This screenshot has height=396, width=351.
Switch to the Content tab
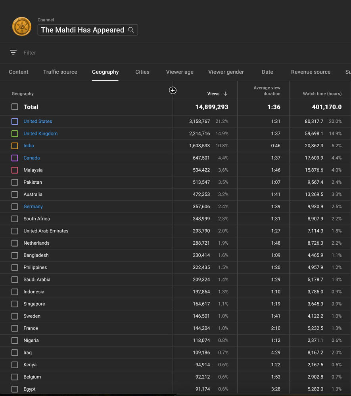pyautogui.click(x=19, y=72)
